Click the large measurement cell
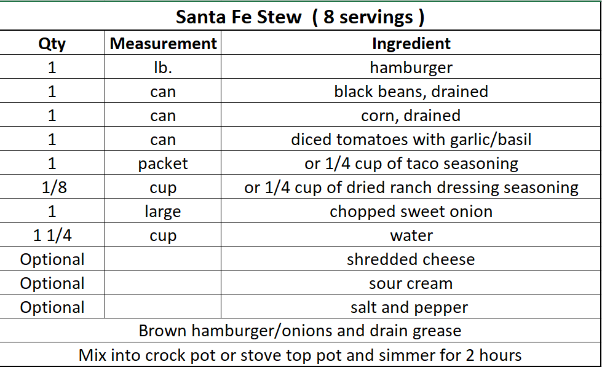Image resolution: width=602 pixels, height=367 pixels. [163, 211]
